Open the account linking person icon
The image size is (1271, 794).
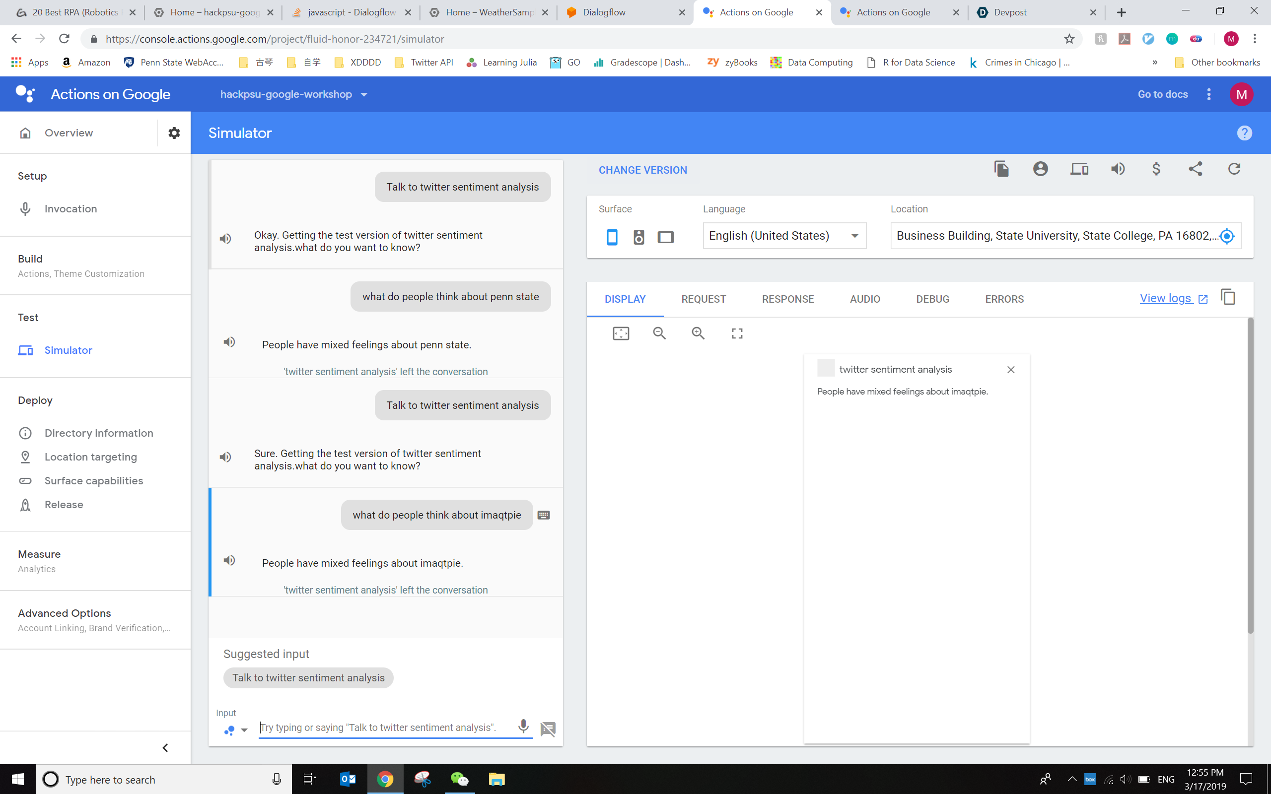tap(1040, 169)
